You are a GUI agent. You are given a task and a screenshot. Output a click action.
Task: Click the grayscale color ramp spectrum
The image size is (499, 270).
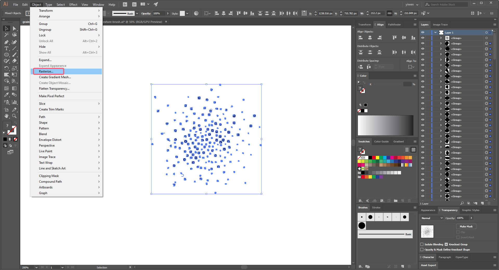click(x=385, y=125)
